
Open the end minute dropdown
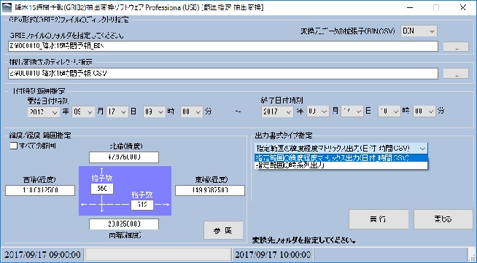pos(424,111)
